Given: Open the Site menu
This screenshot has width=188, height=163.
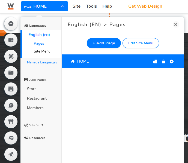Looking at the screenshot, I should pyautogui.click(x=76, y=6).
